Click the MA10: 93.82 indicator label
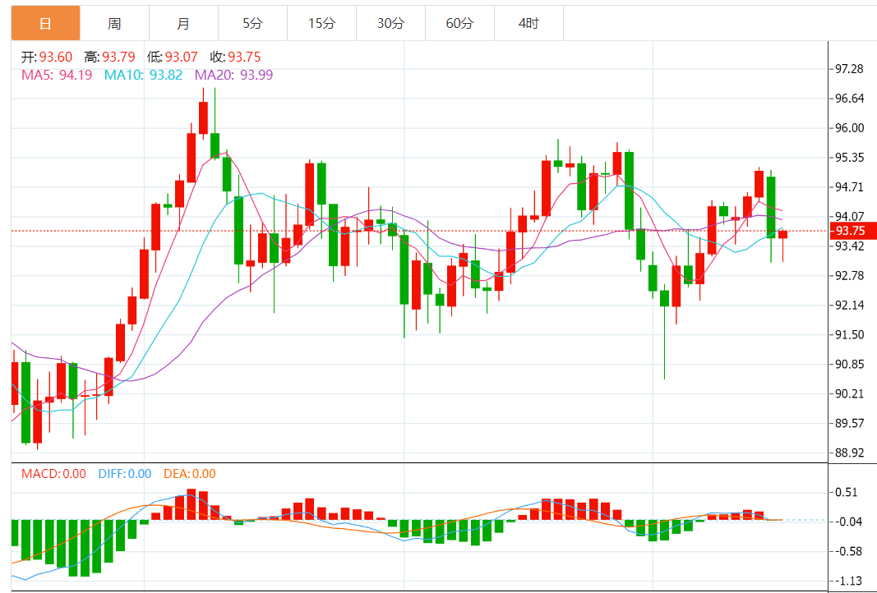 click(143, 75)
